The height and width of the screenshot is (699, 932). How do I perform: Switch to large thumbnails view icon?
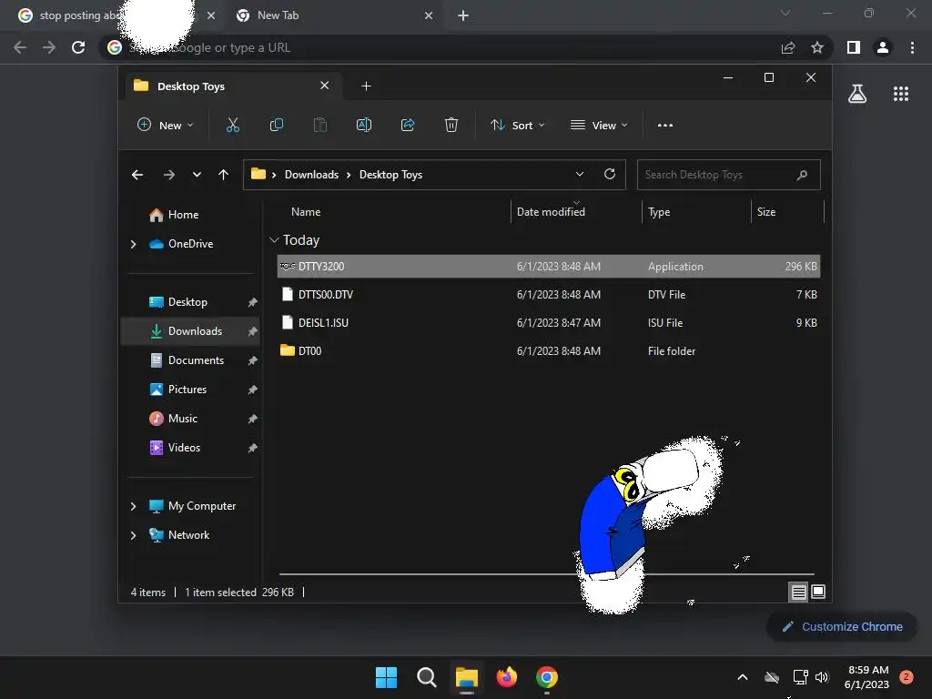click(818, 592)
